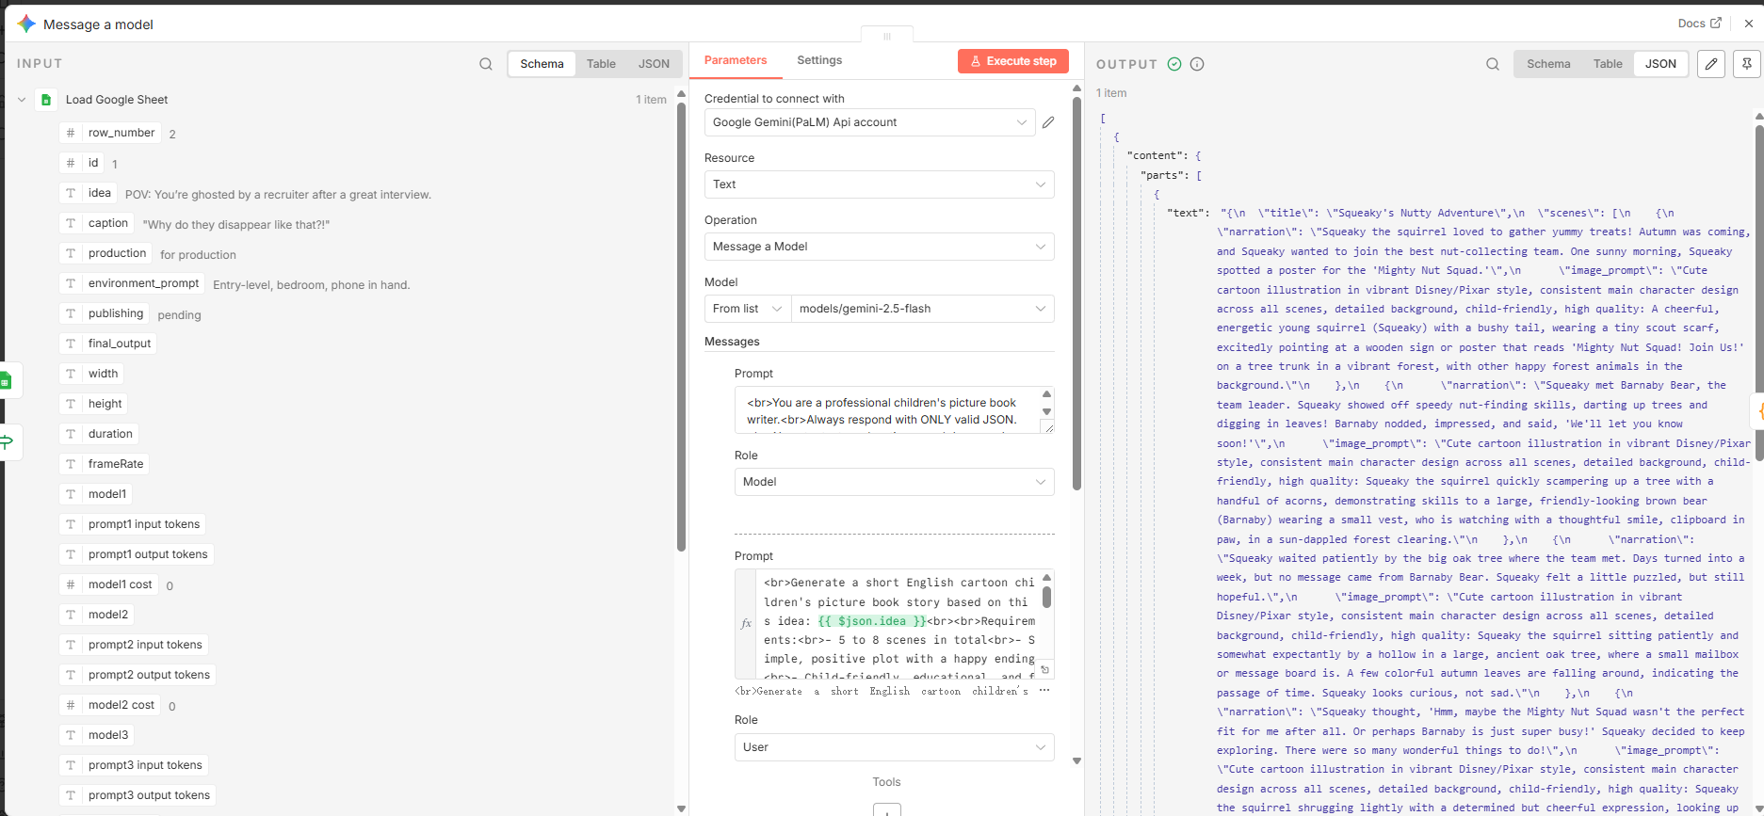This screenshot has height=816, width=1764.
Task: Click the Load Google Sheet node icon
Action: click(46, 100)
